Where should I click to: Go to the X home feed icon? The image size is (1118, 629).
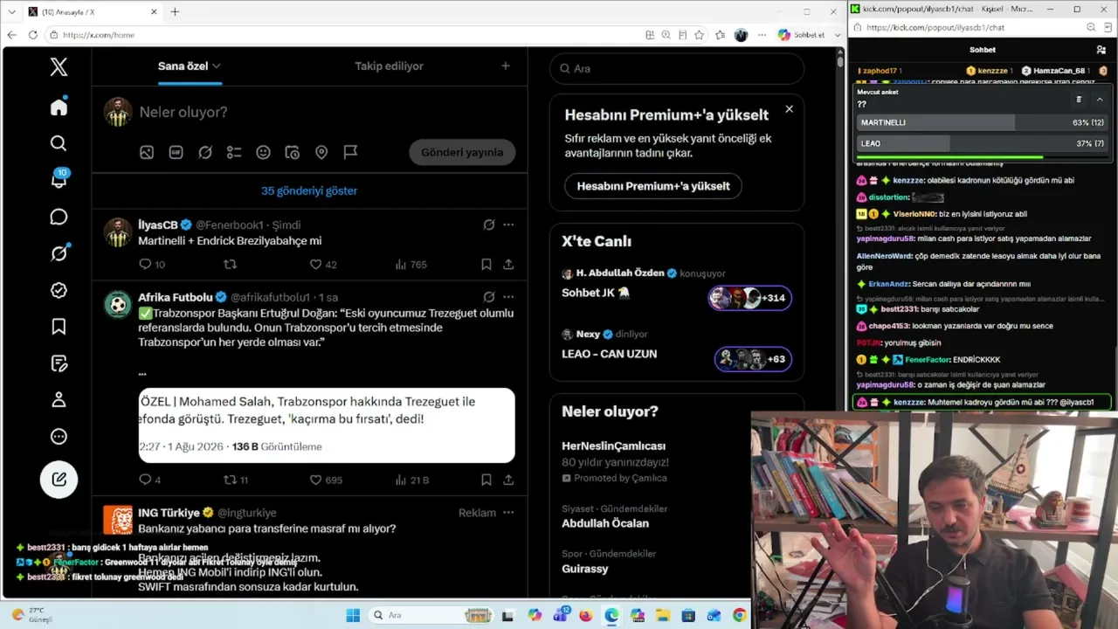coord(59,107)
